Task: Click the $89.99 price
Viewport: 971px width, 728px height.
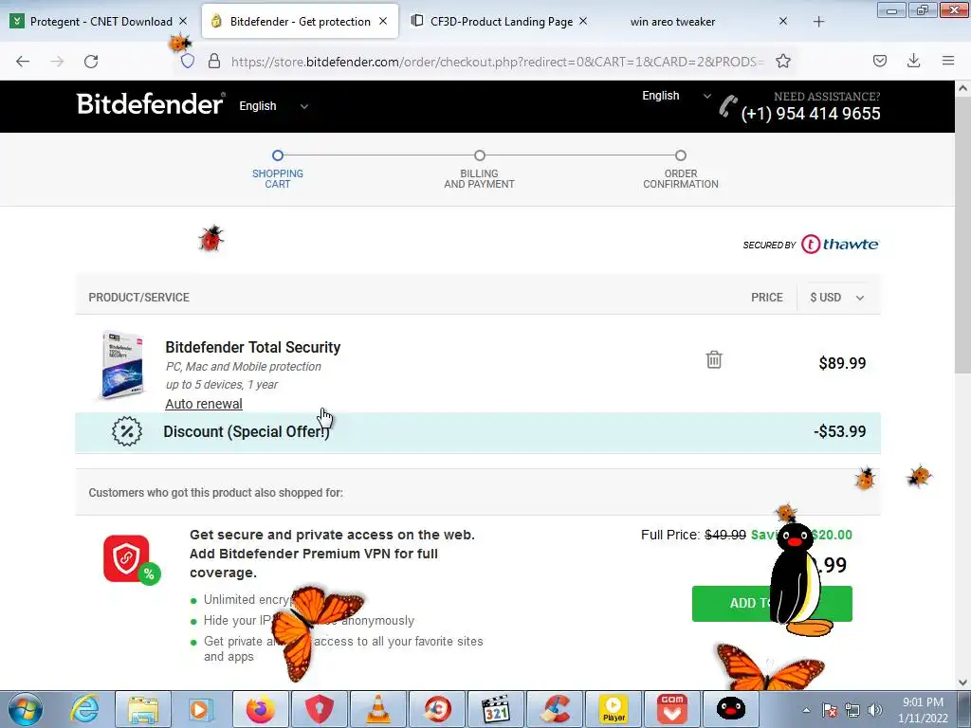Action: tap(842, 363)
